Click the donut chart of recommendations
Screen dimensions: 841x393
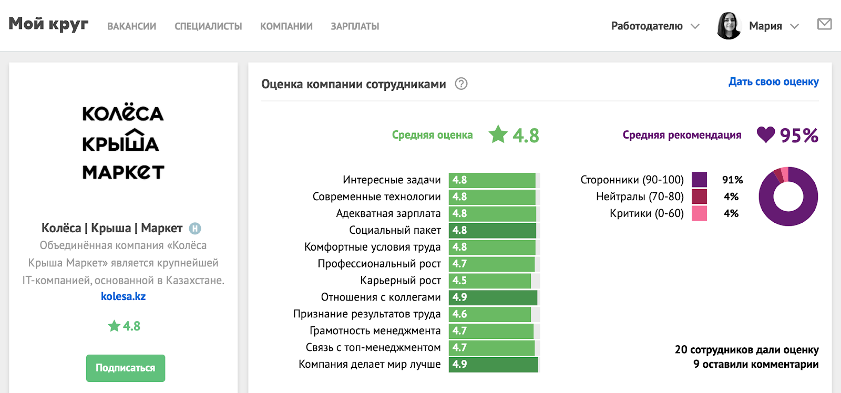point(788,196)
